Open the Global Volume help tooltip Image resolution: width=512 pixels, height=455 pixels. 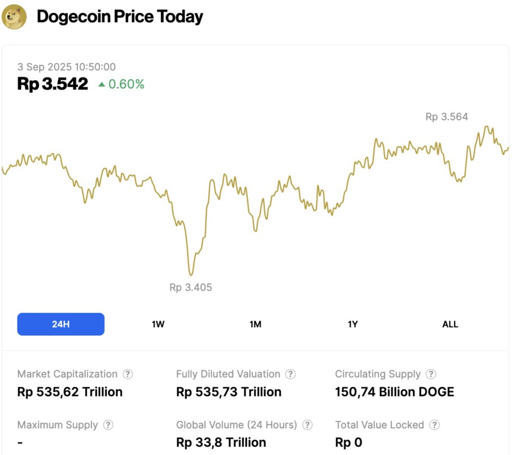(x=307, y=425)
